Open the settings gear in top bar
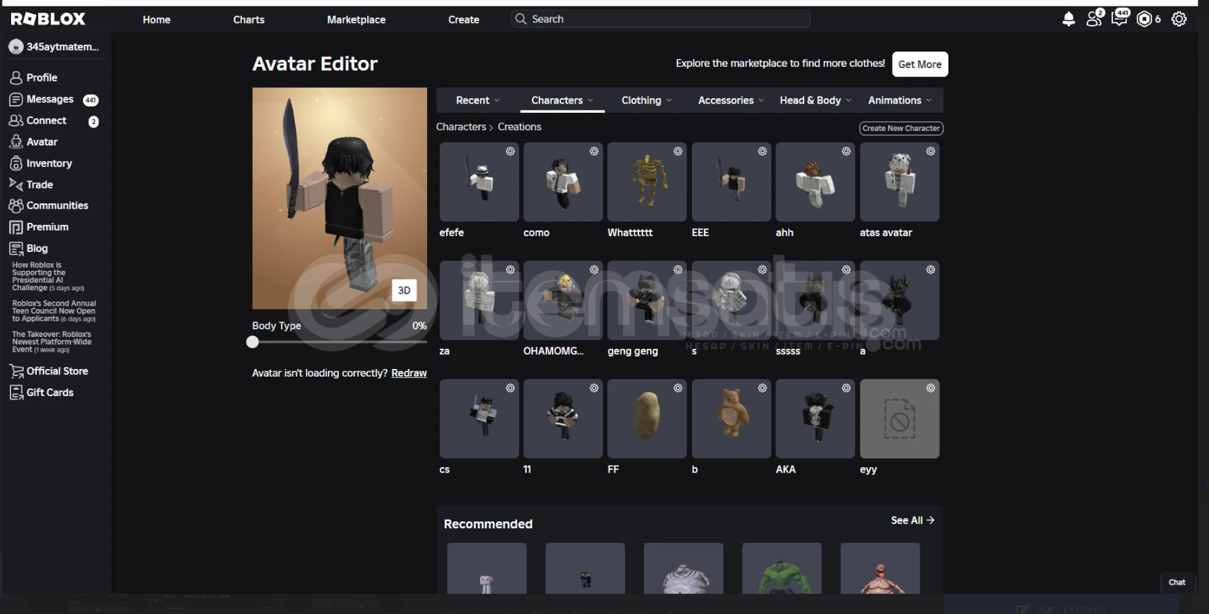This screenshot has width=1209, height=614. [1179, 19]
